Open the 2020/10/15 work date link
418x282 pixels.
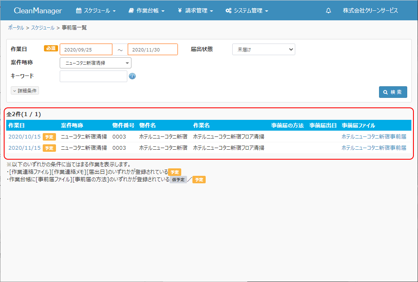coord(24,136)
